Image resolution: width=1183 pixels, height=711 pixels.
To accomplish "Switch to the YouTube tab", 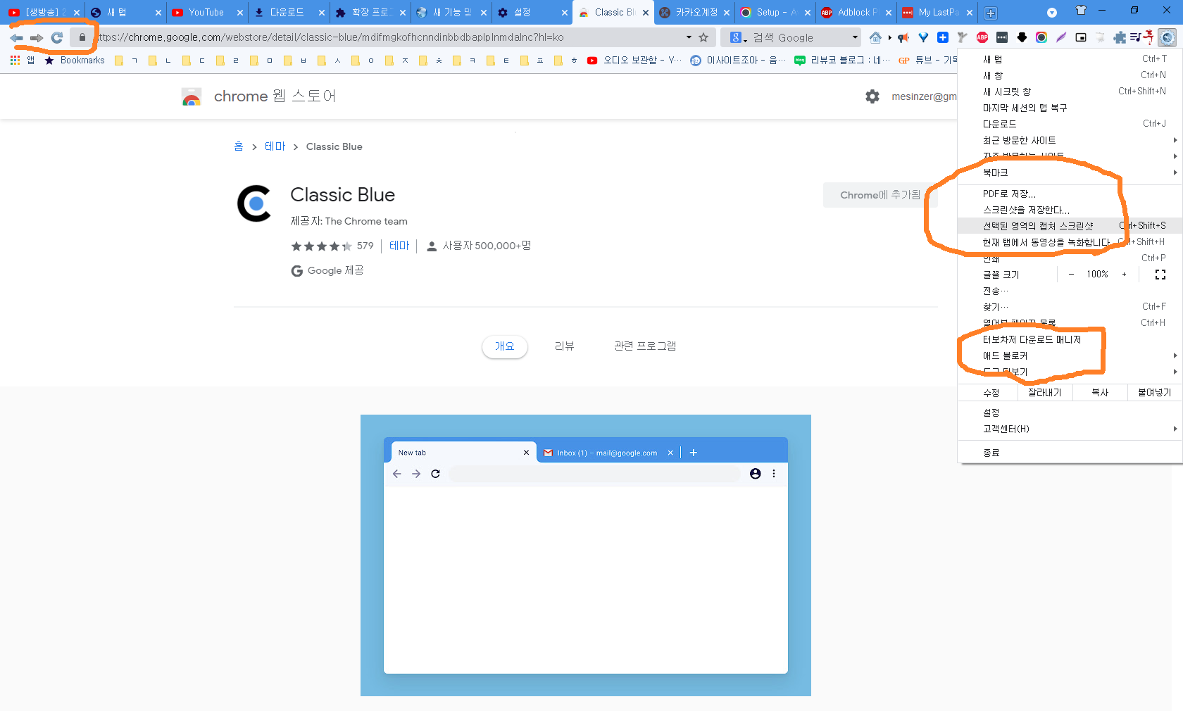I will (206, 13).
